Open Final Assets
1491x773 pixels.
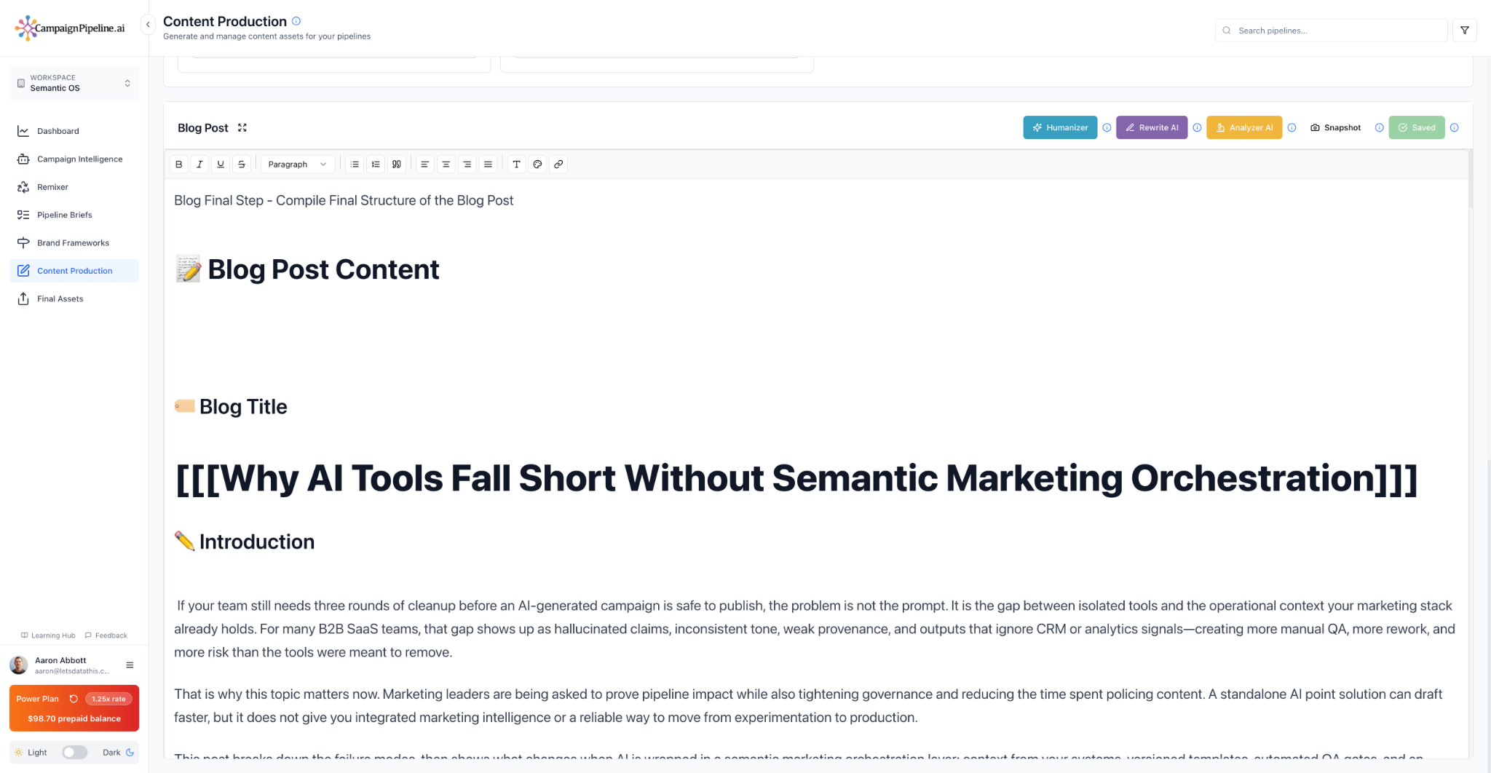tap(74, 298)
